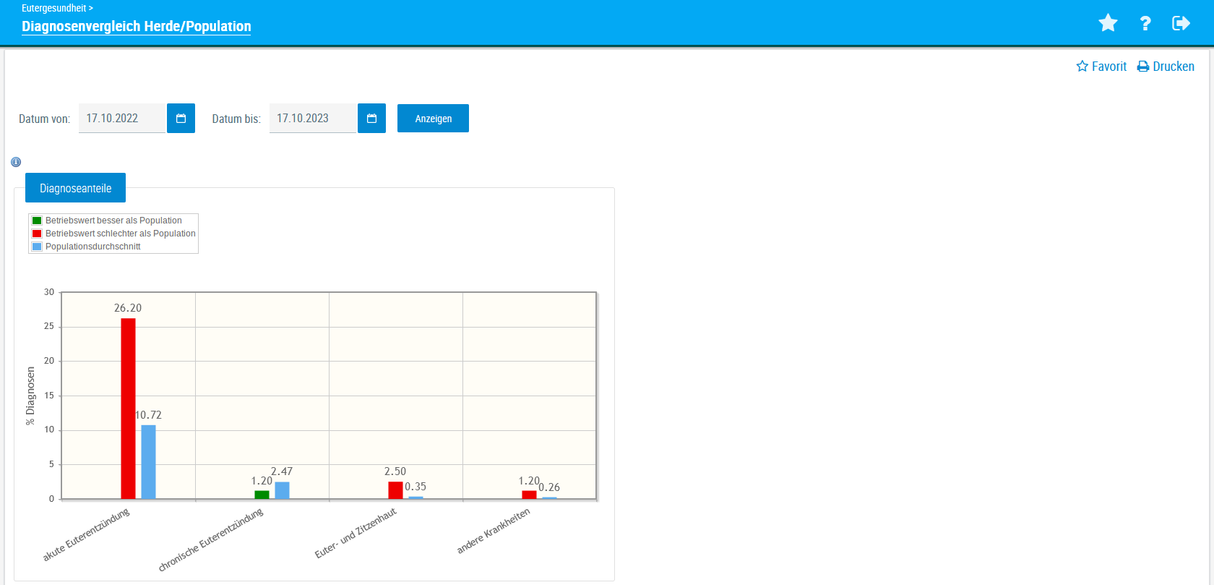Open calendar picker for Datum bis
The height and width of the screenshot is (585, 1214).
(371, 119)
